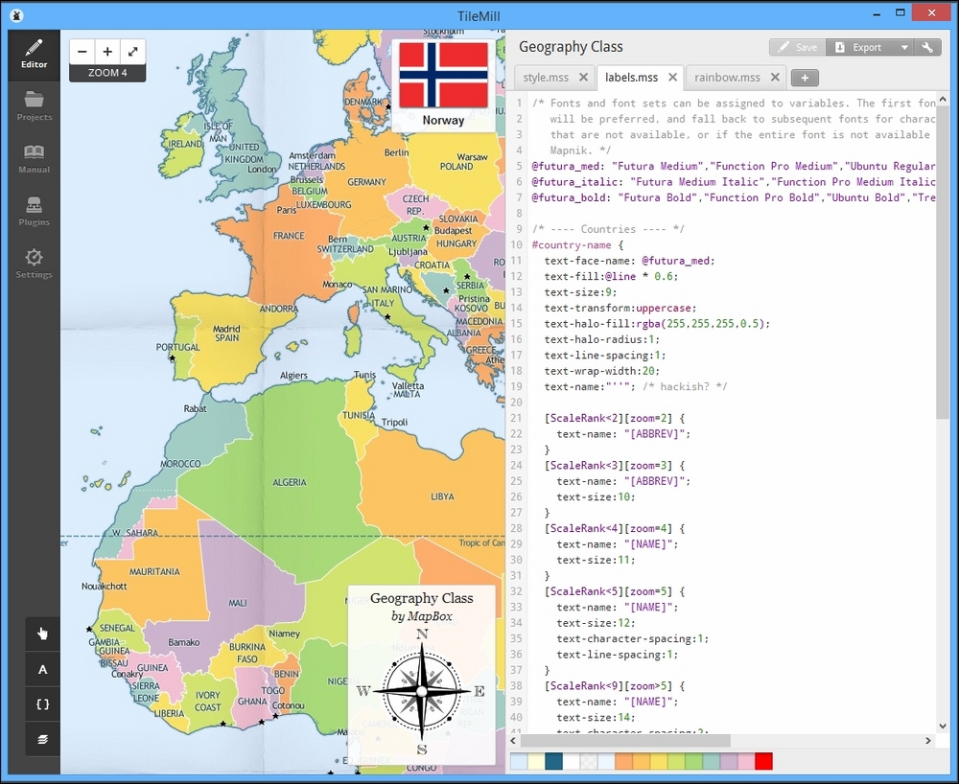Click the map zoom out minus button

pyautogui.click(x=82, y=52)
